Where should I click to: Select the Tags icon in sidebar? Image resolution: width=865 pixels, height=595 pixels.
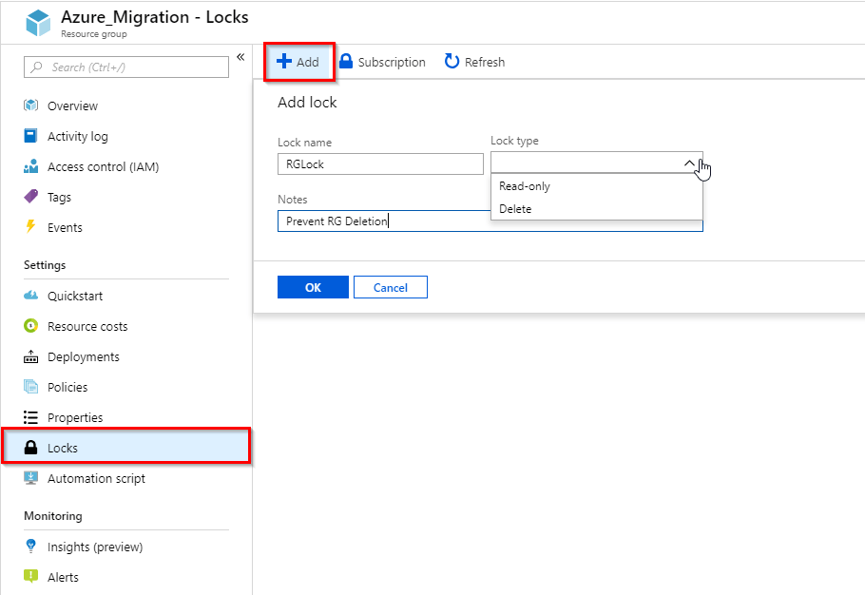coord(30,197)
